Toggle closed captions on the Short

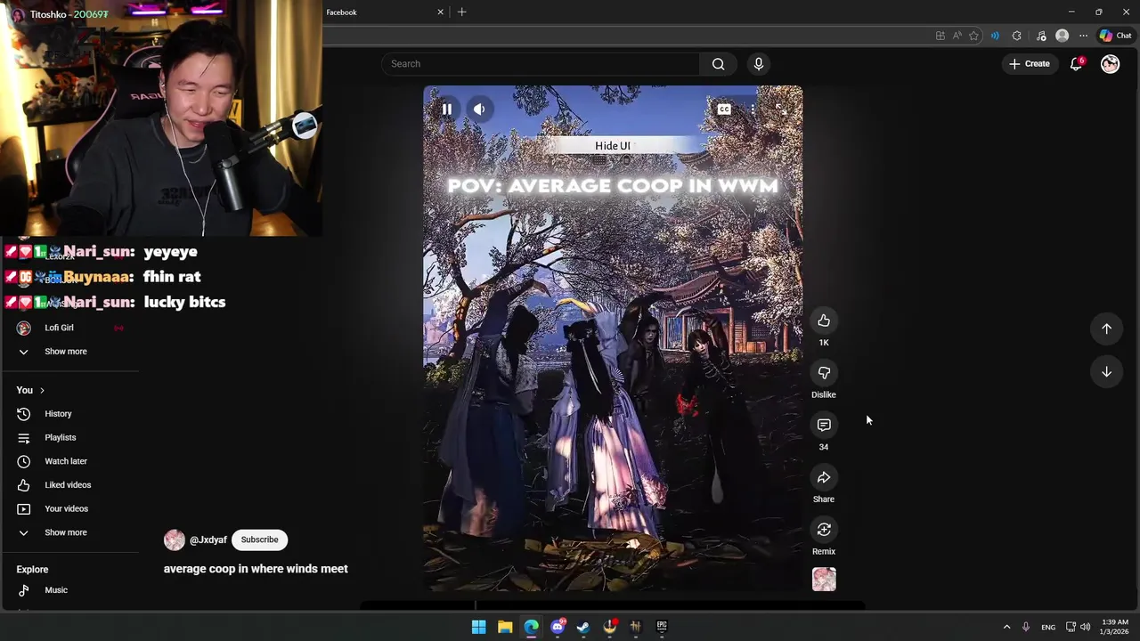pos(724,110)
